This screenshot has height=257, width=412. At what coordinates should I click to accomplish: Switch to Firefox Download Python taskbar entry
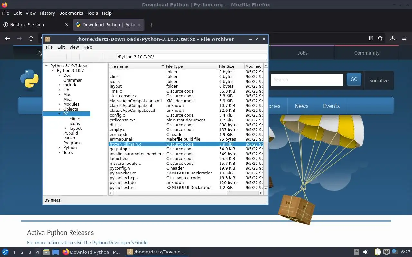[x=91, y=252]
